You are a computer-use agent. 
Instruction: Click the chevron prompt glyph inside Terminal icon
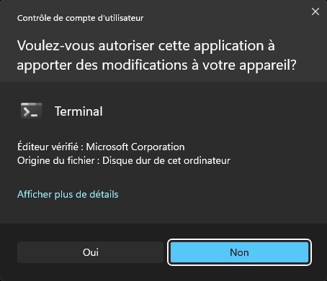[27, 112]
